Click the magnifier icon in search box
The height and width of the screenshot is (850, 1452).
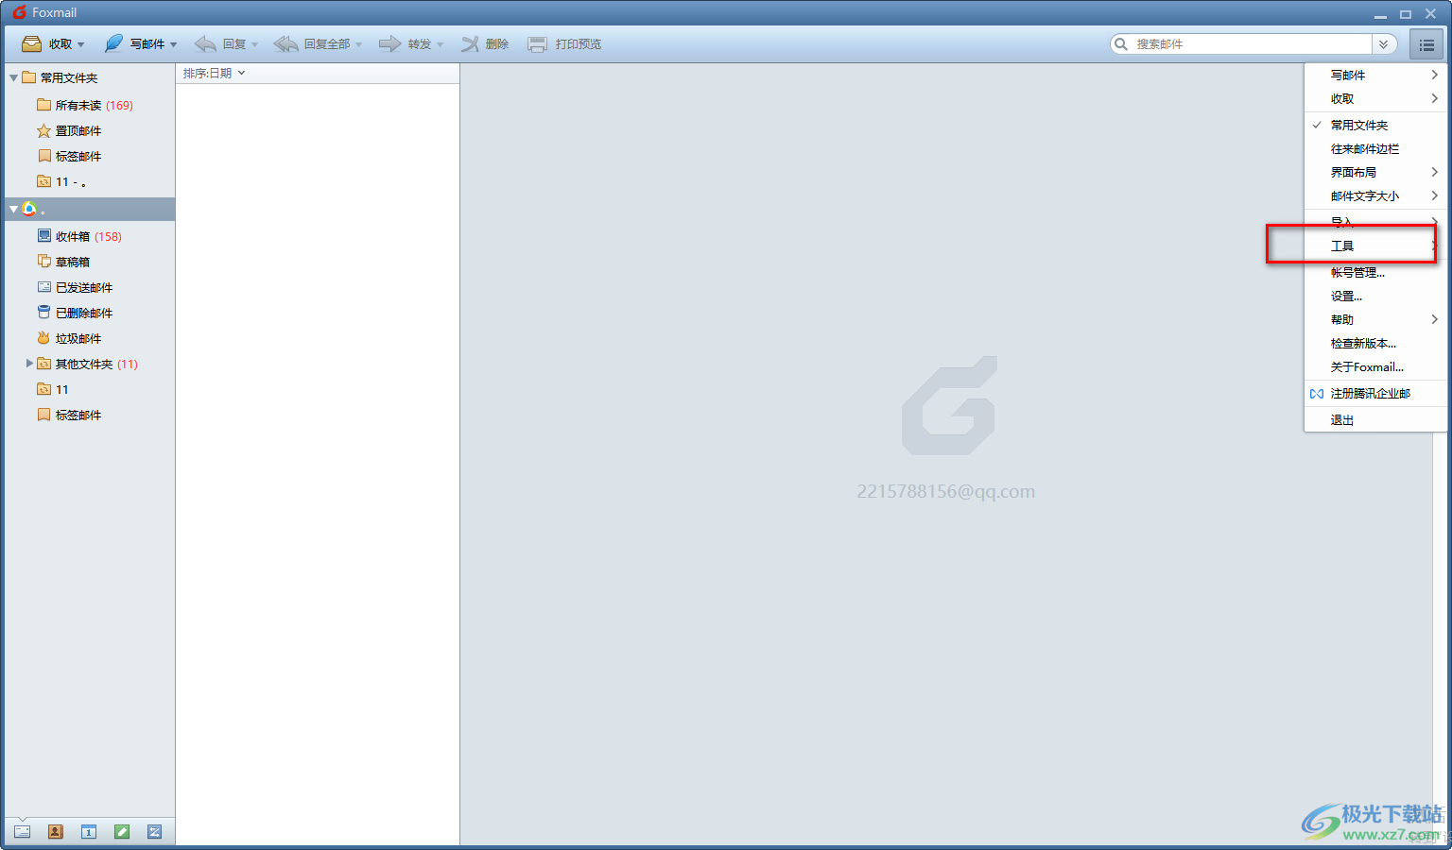[x=1121, y=44]
